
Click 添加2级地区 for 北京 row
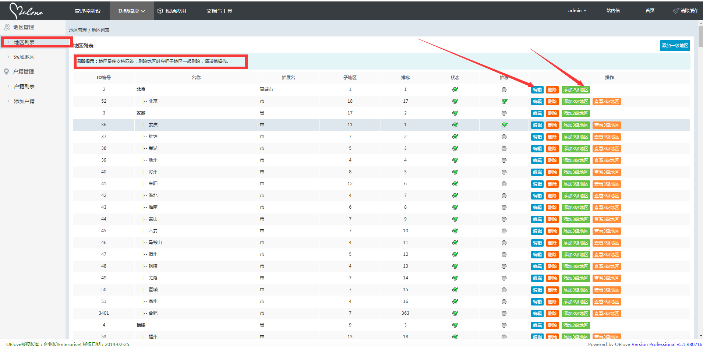pyautogui.click(x=576, y=90)
